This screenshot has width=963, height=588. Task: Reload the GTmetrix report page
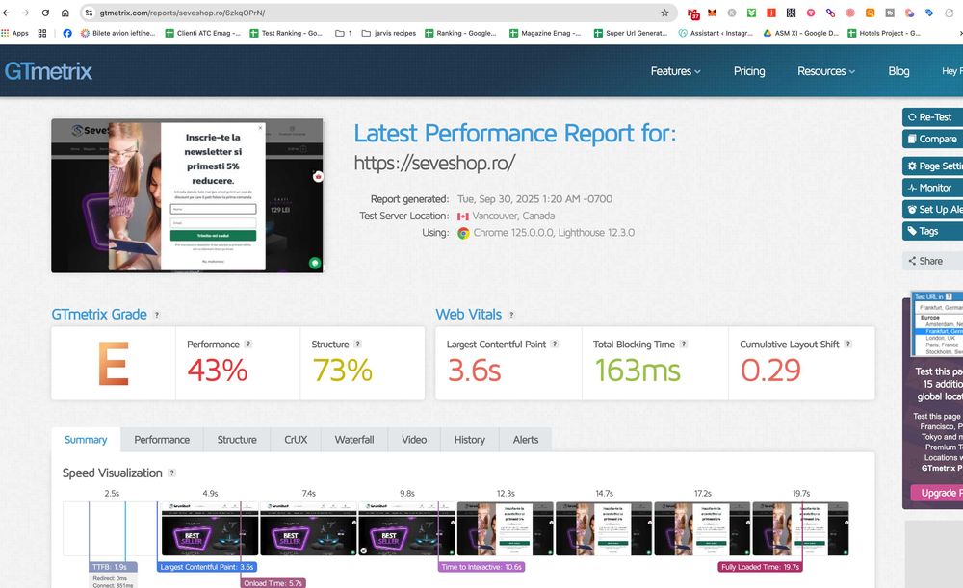[45, 13]
